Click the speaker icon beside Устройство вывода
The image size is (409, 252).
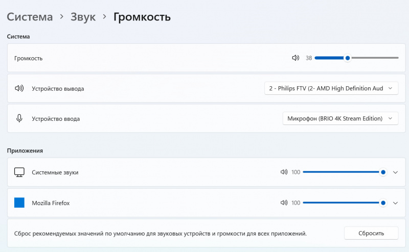tap(19, 88)
